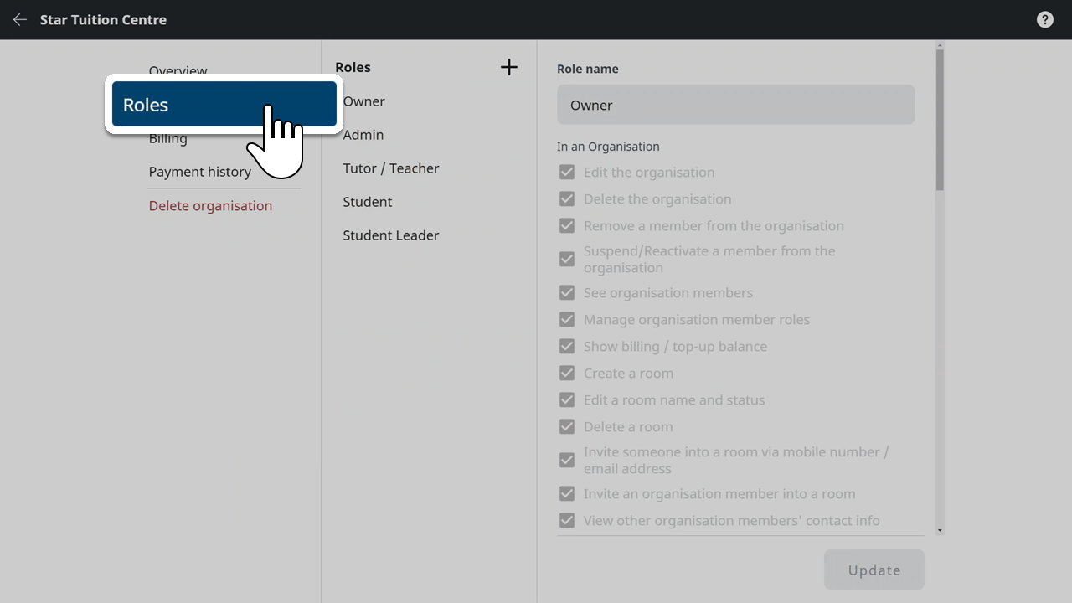Open the Payment history section
Screen dimensions: 1072x603
point(200,172)
